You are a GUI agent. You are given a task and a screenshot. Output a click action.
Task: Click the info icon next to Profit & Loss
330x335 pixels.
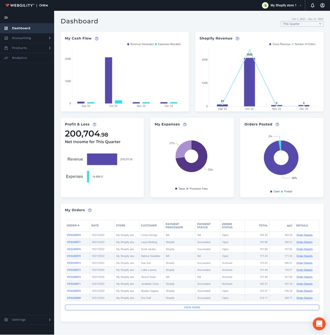[95, 125]
